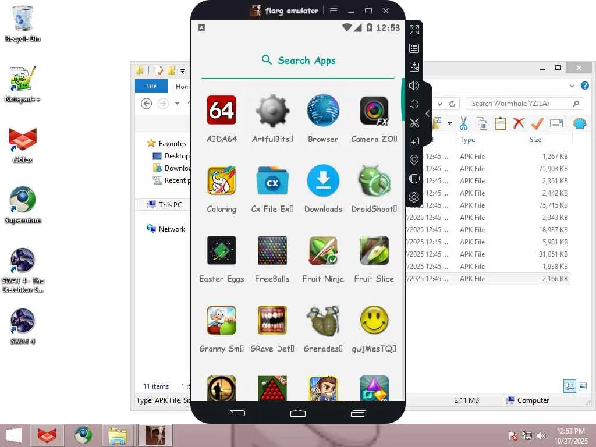The width and height of the screenshot is (596, 447).
Task: Start the Fruit Ninja game
Action: coord(323,250)
